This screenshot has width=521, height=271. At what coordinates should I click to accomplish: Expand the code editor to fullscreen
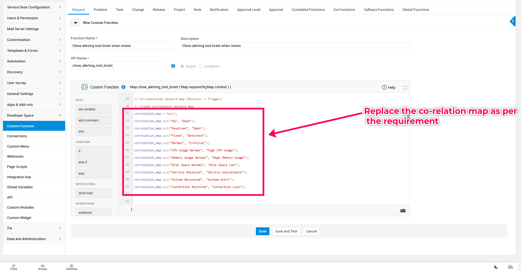click(x=405, y=88)
